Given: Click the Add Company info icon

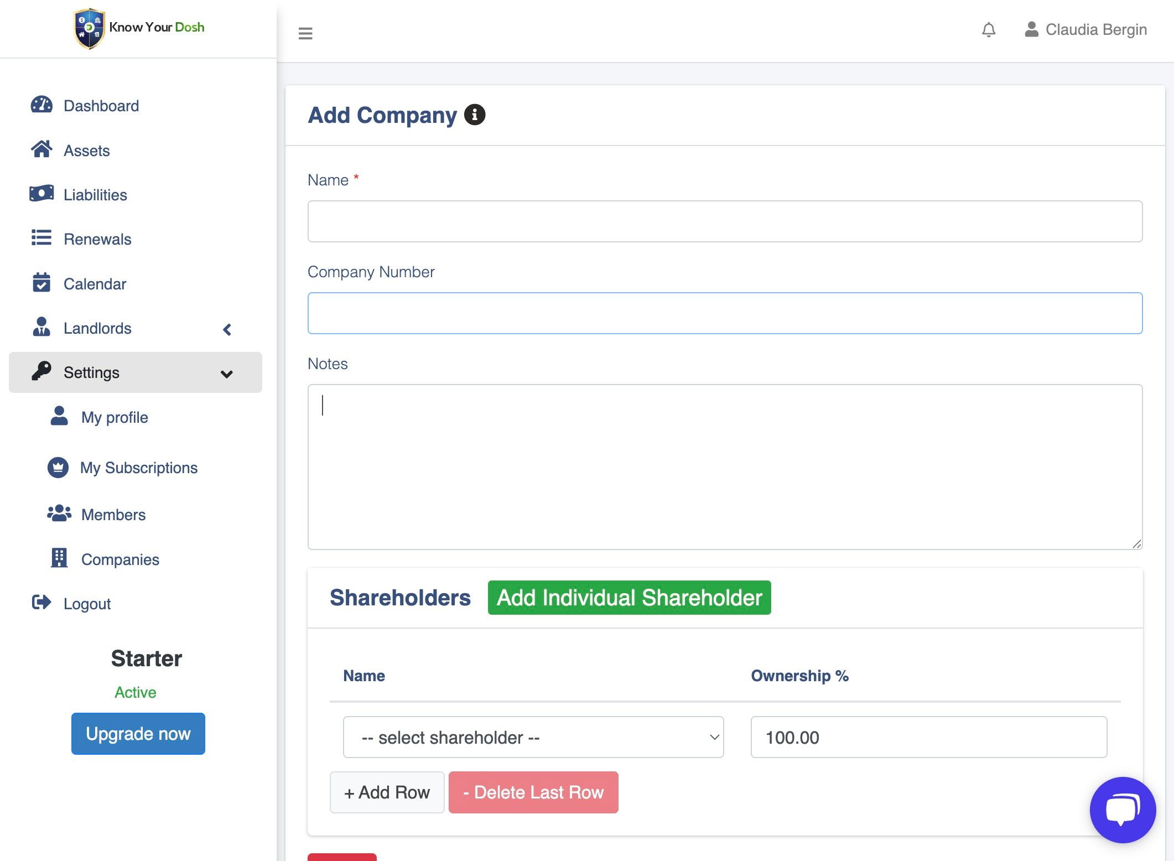Looking at the screenshot, I should click(474, 115).
